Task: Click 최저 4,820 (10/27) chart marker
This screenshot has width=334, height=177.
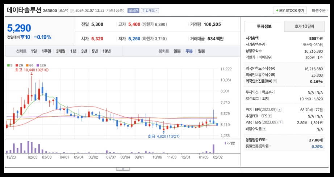Action: [164, 137]
